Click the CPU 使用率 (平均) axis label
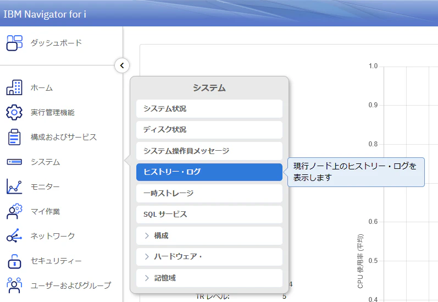This screenshot has width=438, height=302. [x=361, y=261]
